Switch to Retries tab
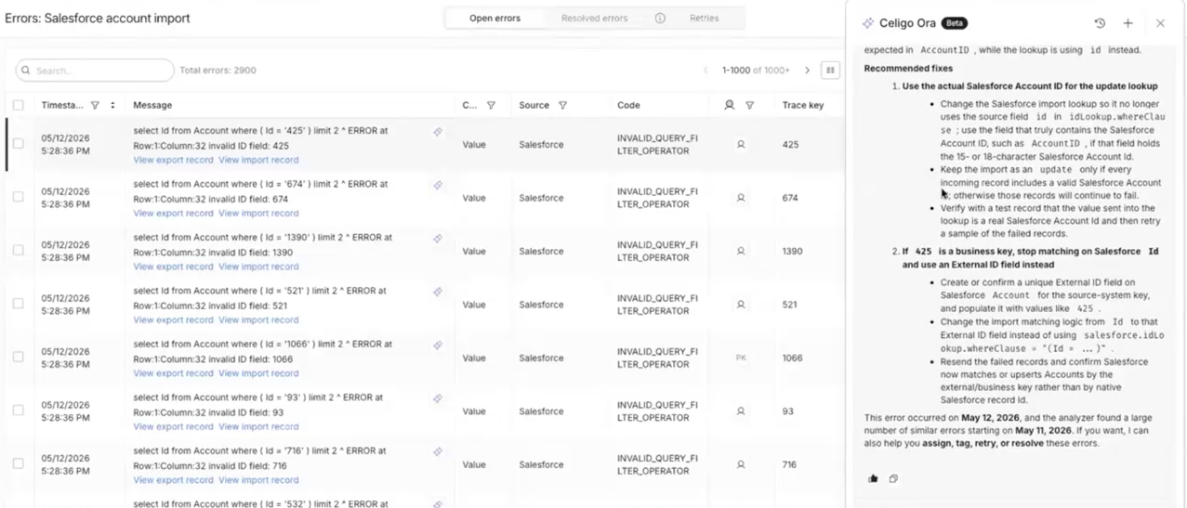The image size is (1187, 508). [704, 18]
